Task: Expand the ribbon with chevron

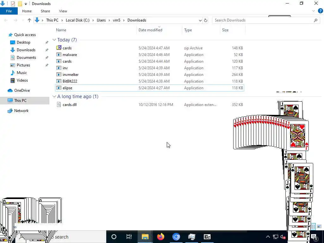Action: pyautogui.click(x=314, y=11)
